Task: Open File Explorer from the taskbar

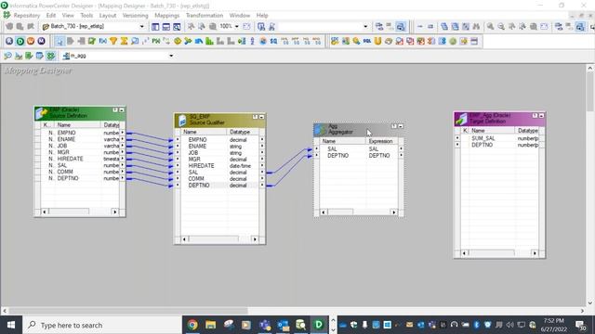Action: tap(211, 325)
